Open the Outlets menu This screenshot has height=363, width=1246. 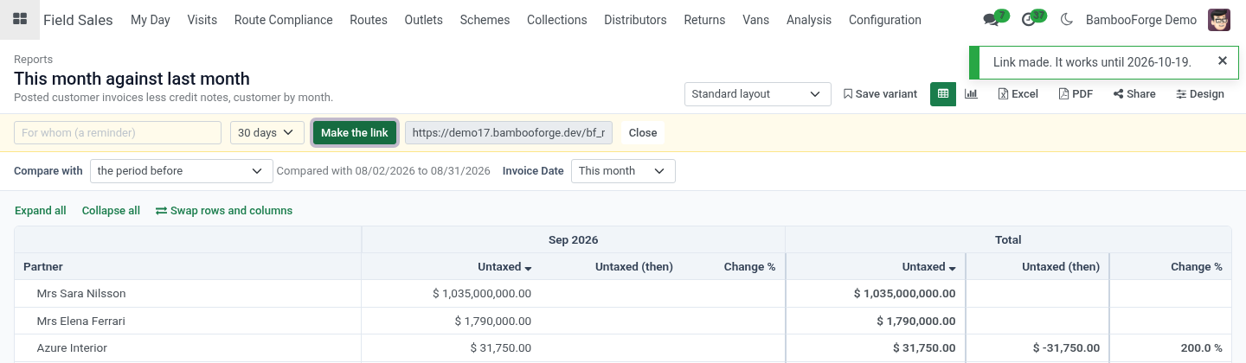click(424, 20)
